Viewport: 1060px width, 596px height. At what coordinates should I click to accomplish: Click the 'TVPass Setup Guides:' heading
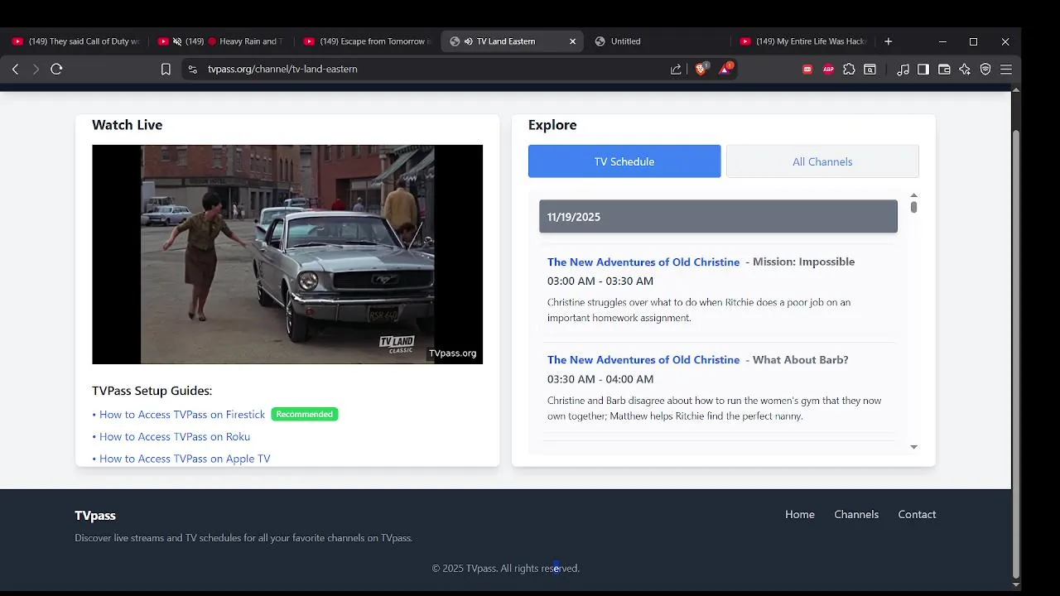[x=152, y=391]
